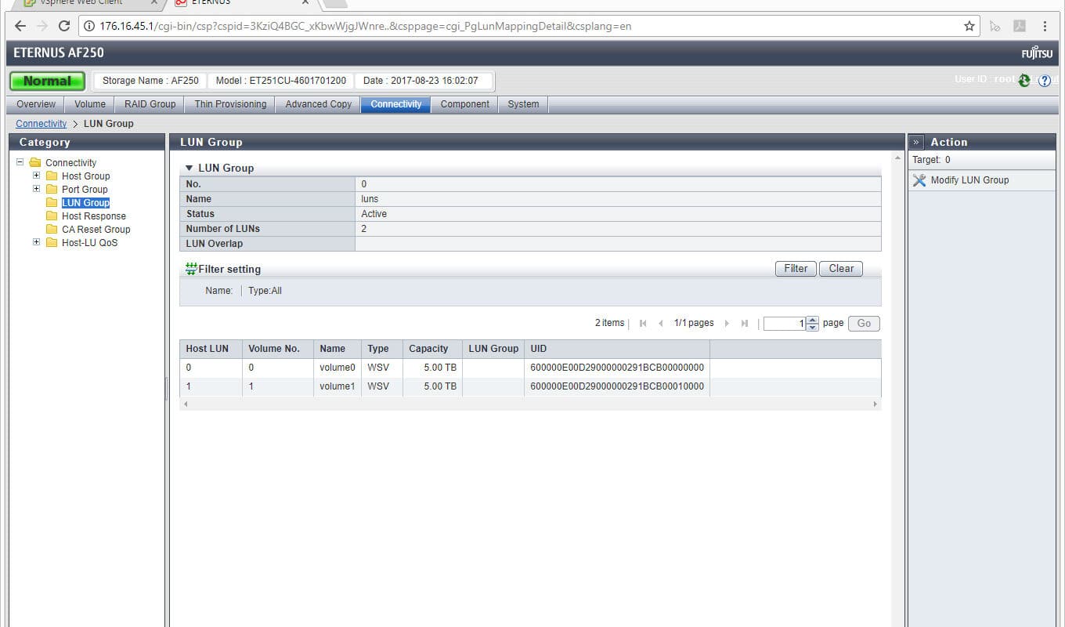This screenshot has height=627, width=1065.
Task: Select the Connectivity tab
Action: click(x=395, y=104)
